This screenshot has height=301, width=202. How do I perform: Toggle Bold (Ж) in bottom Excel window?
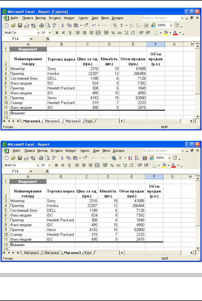56,165
